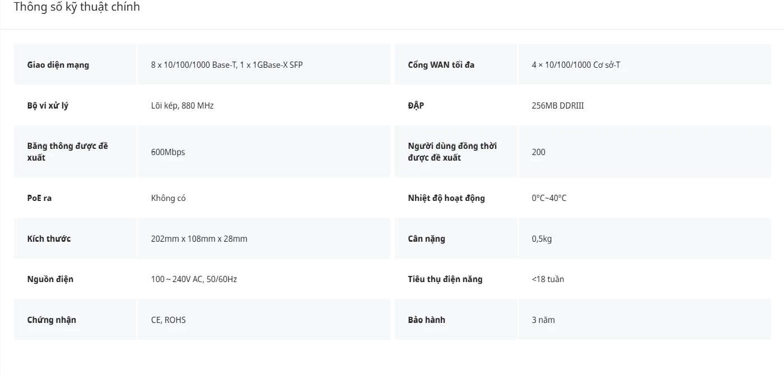The width and height of the screenshot is (784, 375).
Task: Click value "8 x 10/100/1000 Base-T, 1 x 1GBase-X SFP"
Action: (227, 65)
